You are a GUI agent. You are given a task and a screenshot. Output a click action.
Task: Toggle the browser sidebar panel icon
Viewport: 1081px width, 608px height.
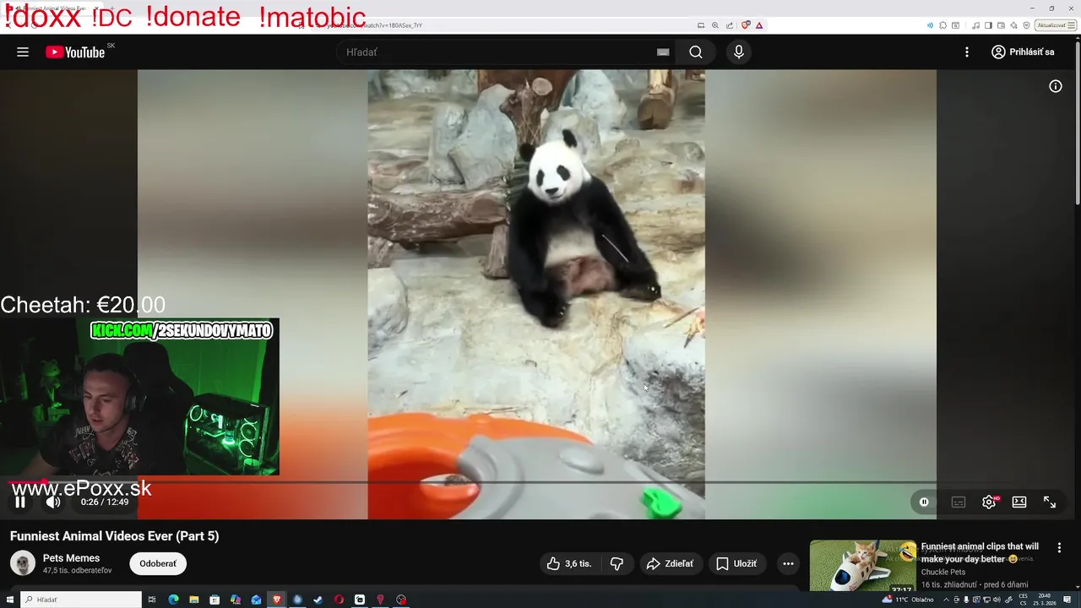(988, 25)
